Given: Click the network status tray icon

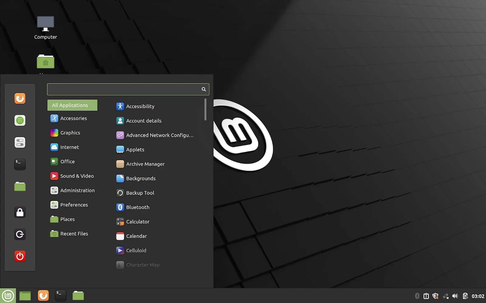Looking at the screenshot, I should coord(446,295).
